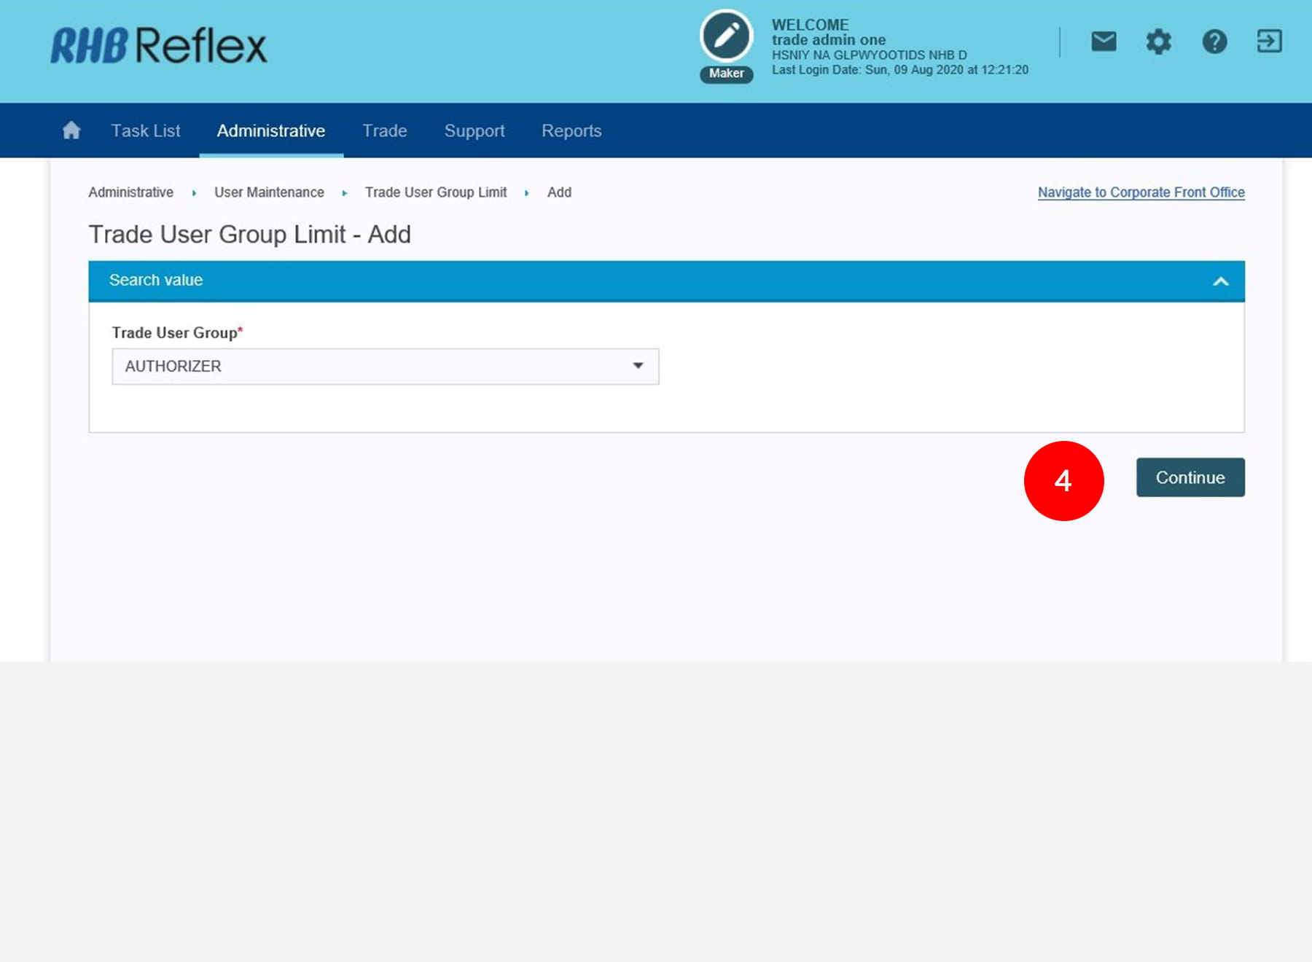
Task: Click the RHB Reflex logo
Action: pos(159,46)
